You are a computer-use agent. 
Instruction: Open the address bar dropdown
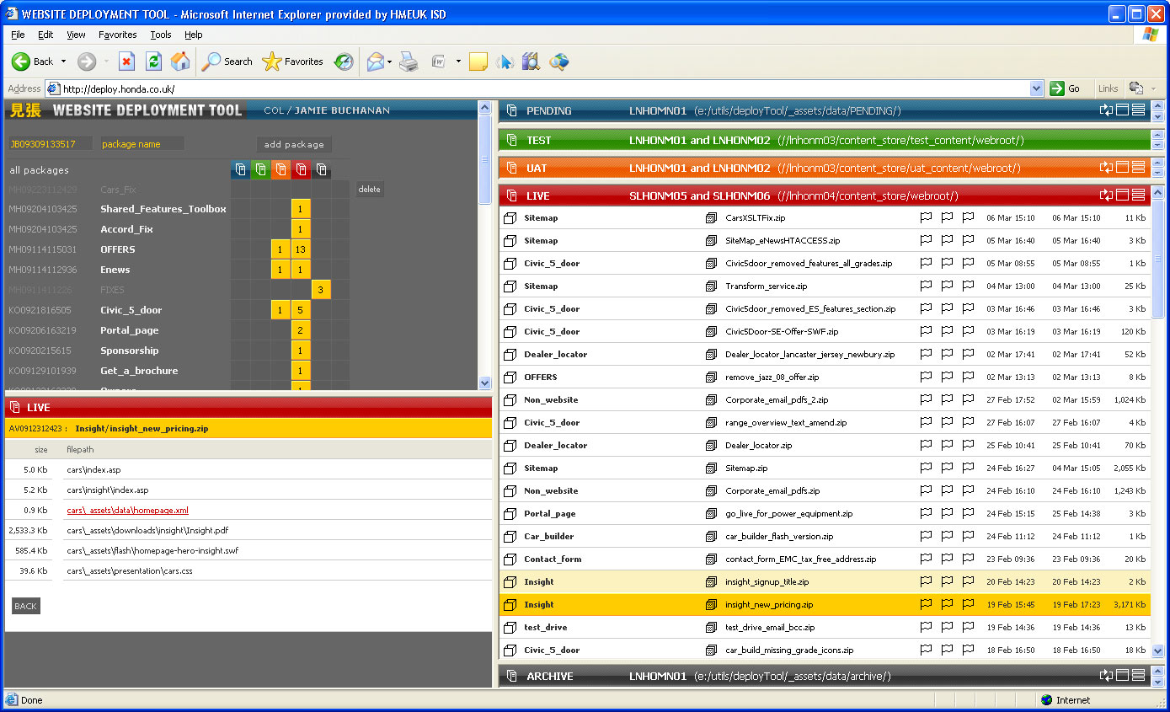click(1036, 88)
